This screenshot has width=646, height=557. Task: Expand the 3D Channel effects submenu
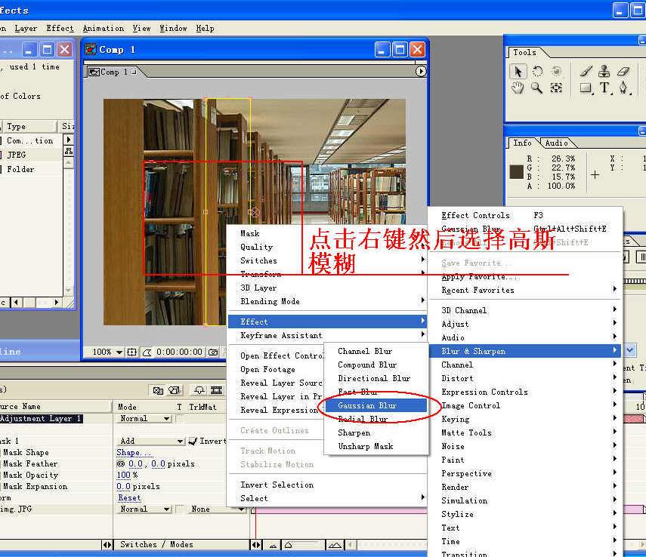click(525, 310)
